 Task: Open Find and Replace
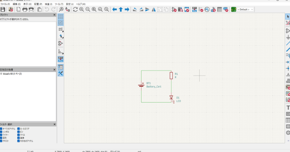tap(67, 9)
